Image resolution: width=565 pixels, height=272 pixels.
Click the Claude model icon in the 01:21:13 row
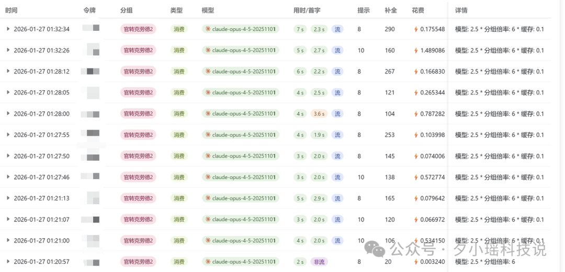coord(208,198)
